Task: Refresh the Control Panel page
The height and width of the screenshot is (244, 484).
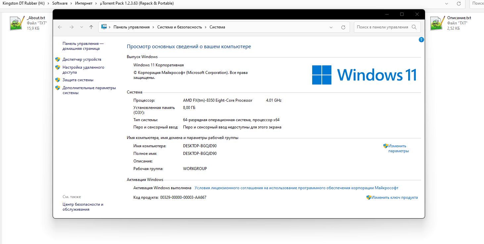Action: (x=343, y=27)
